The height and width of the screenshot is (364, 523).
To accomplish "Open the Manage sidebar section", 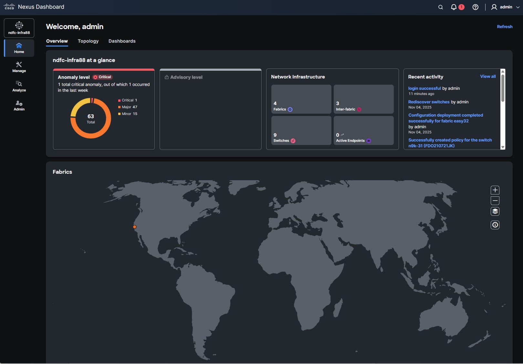I will 19,67.
